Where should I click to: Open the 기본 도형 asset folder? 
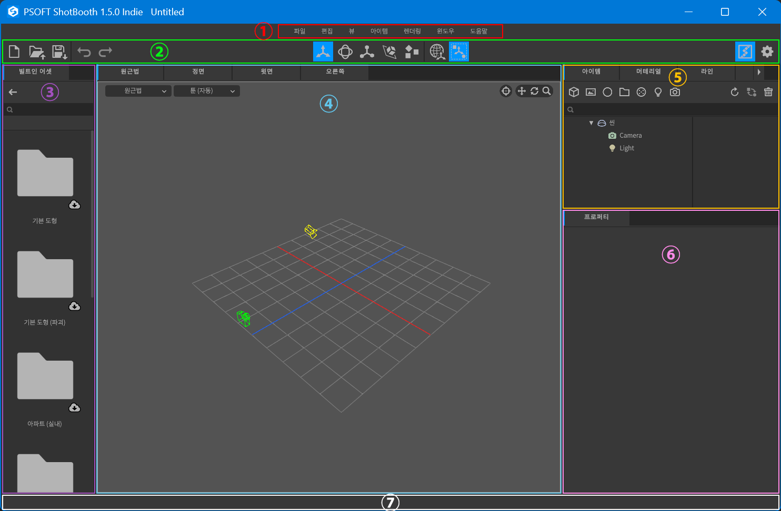click(45, 173)
